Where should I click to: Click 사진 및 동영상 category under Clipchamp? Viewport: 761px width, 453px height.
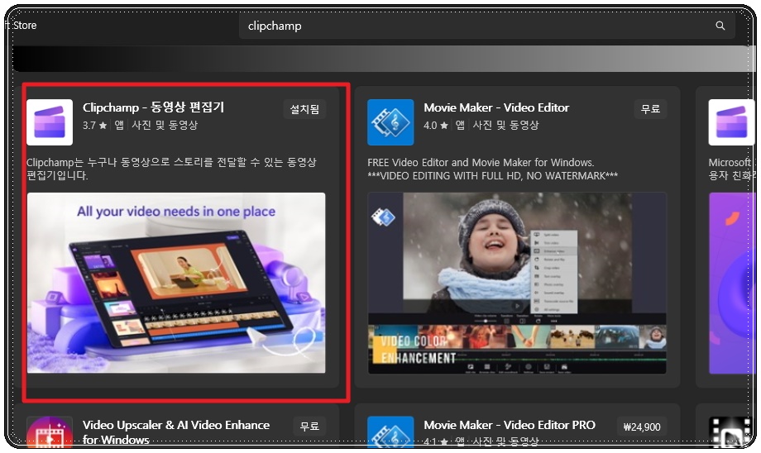(165, 125)
